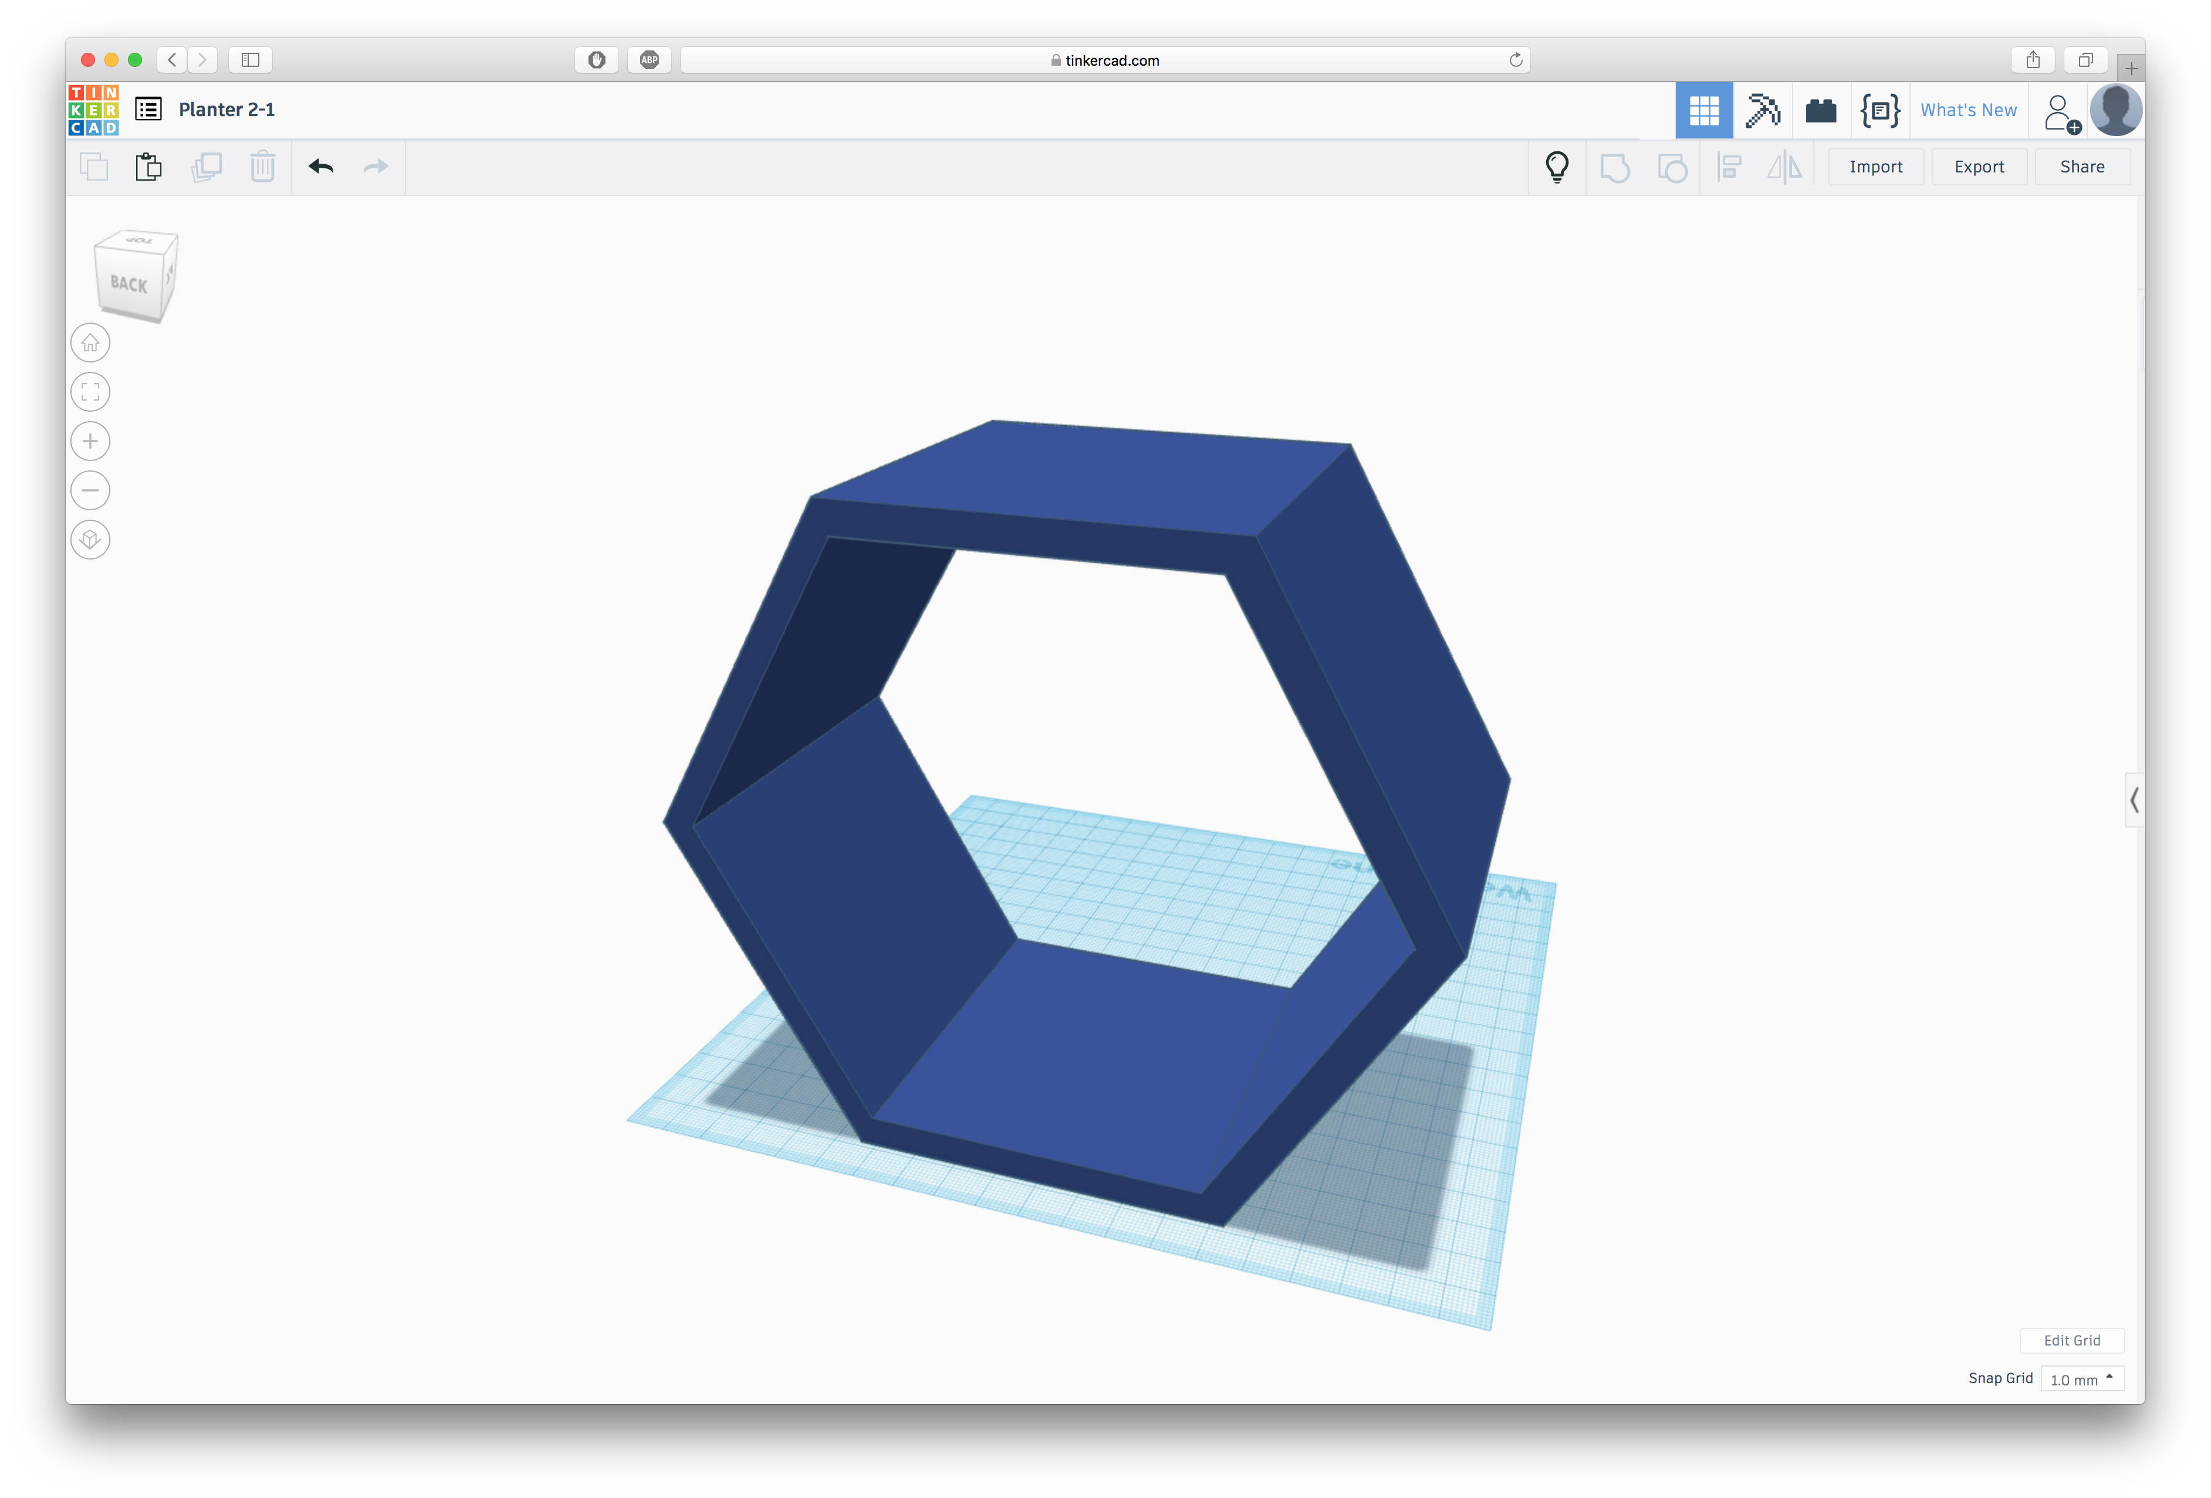Click the AdBlock Plus ABP extension icon
The width and height of the screenshot is (2211, 1498).
click(x=649, y=60)
